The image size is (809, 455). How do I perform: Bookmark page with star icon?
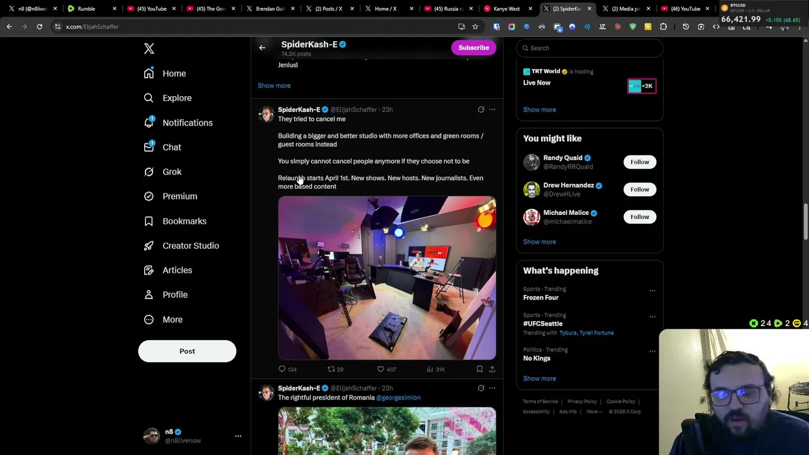pos(475,27)
